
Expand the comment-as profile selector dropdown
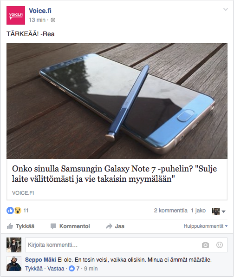pyautogui.click(x=219, y=211)
